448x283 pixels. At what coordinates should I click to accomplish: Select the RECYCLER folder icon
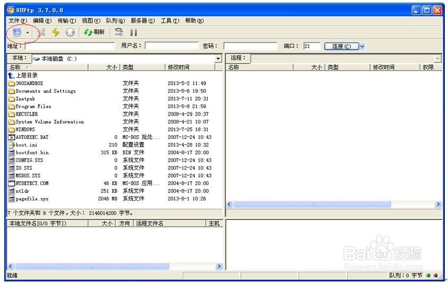pyautogui.click(x=12, y=114)
